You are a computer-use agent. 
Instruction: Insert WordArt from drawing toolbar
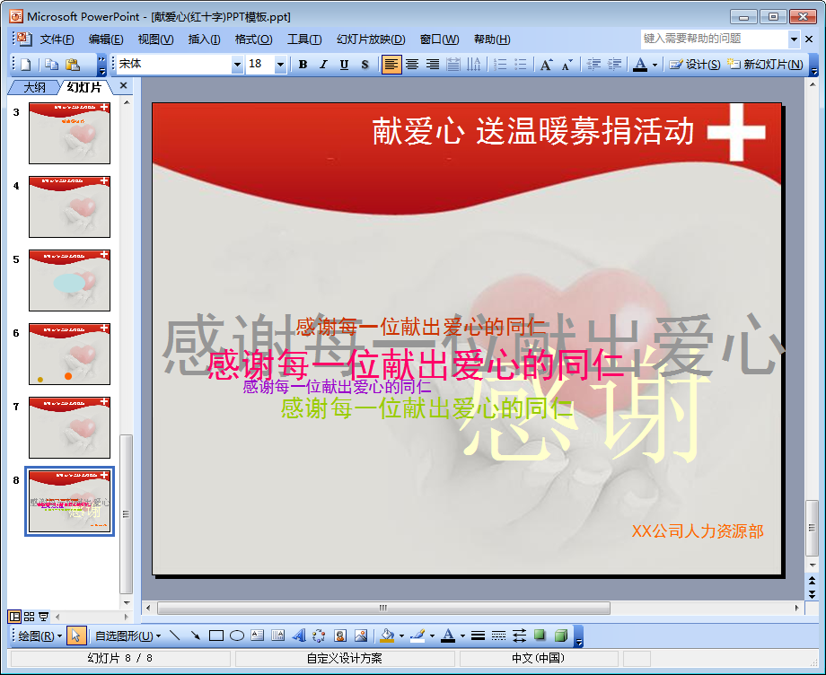tap(299, 636)
